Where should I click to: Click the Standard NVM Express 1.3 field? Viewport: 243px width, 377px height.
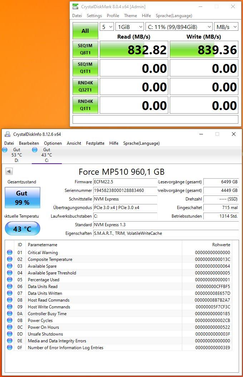(x=166, y=225)
